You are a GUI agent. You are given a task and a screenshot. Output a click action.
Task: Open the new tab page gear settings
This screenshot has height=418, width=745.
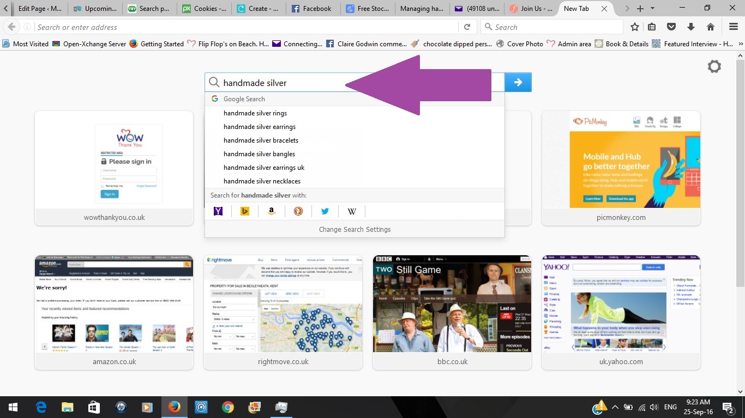pyautogui.click(x=714, y=66)
